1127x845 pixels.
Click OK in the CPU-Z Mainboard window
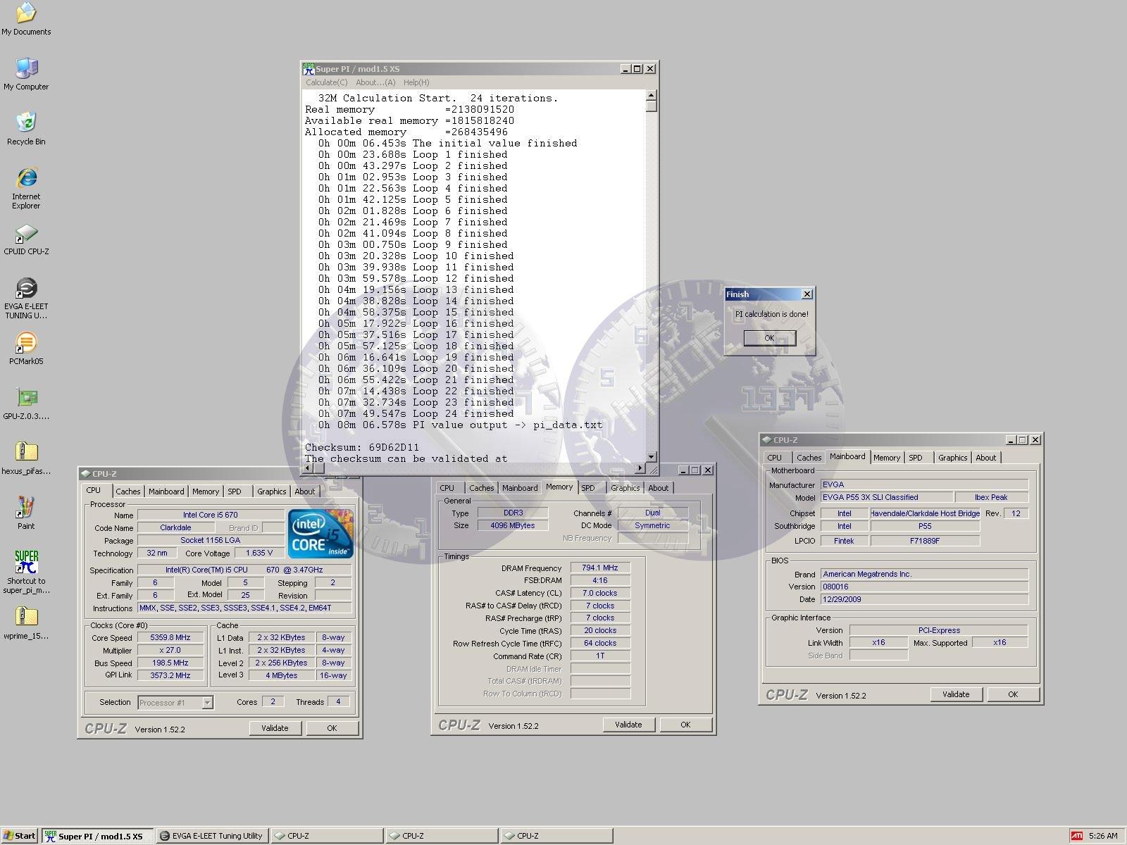coord(1013,694)
